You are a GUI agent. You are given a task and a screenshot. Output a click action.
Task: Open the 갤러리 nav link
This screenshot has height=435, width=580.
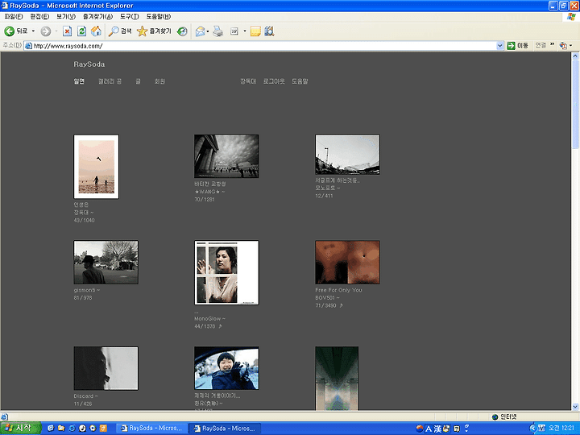(110, 81)
